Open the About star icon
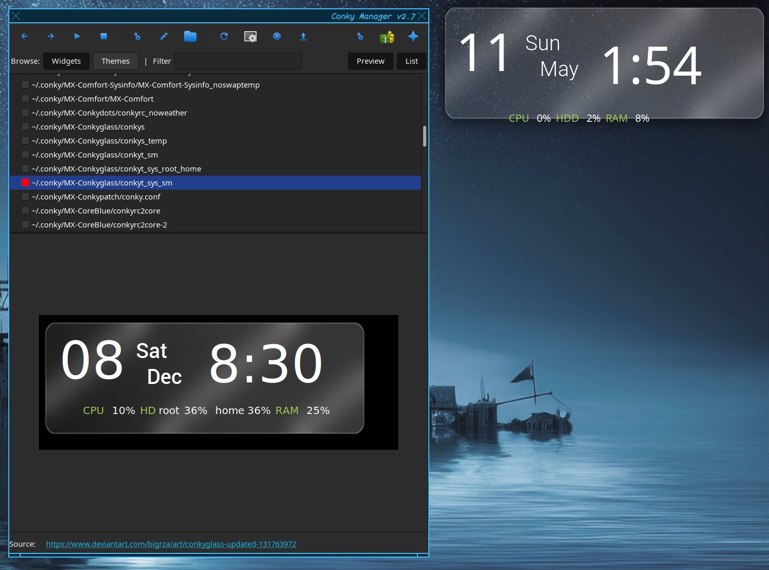 (x=413, y=36)
